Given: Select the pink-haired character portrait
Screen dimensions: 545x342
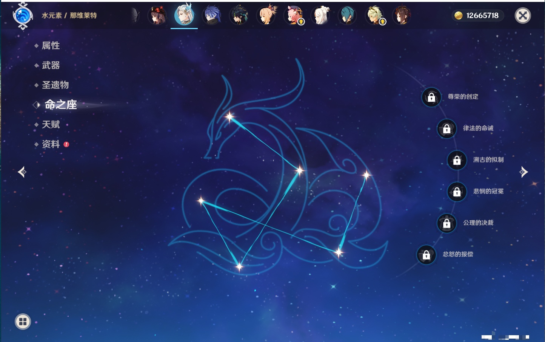Looking at the screenshot, I should (294, 15).
